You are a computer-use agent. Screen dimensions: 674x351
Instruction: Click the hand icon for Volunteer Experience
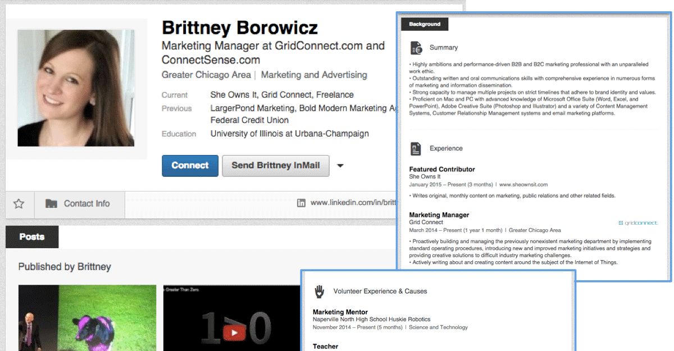[319, 291]
